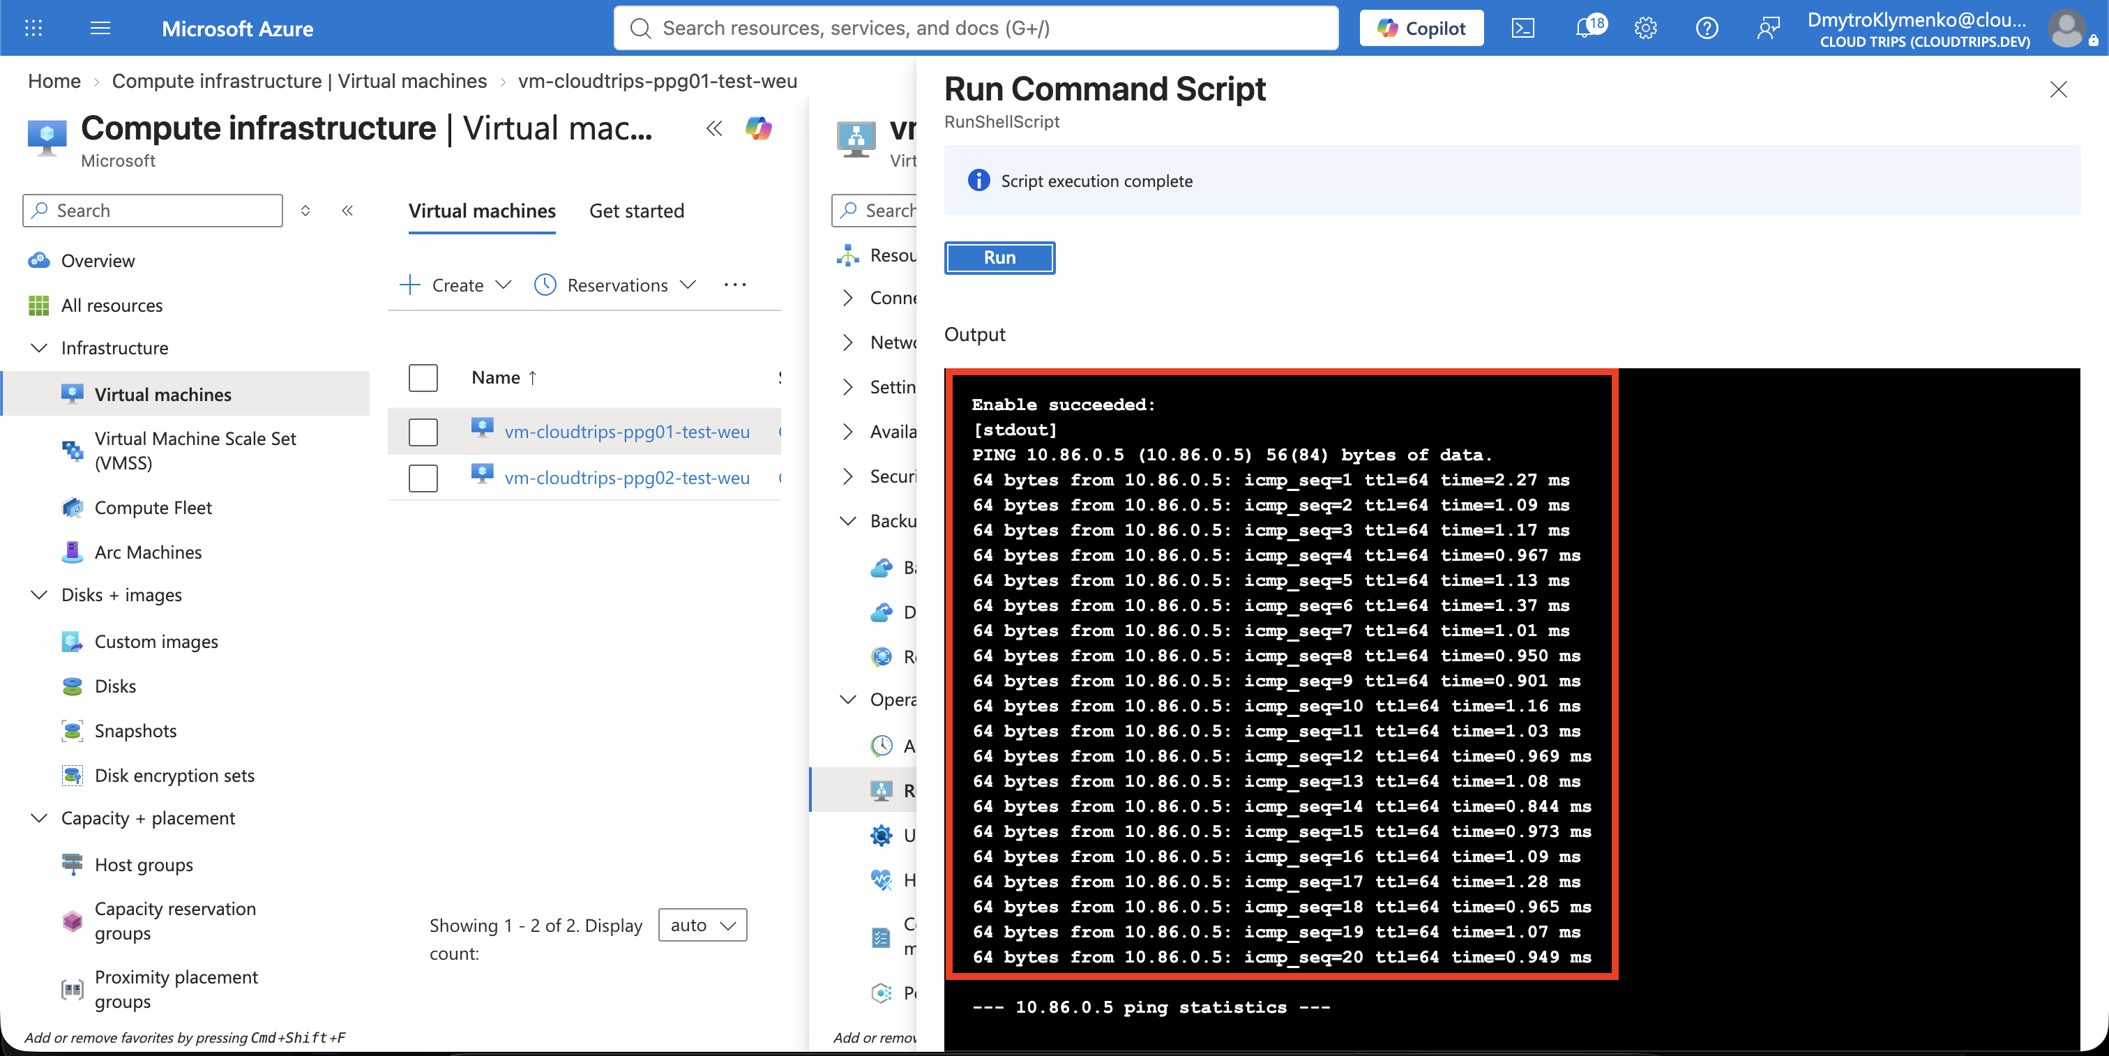The width and height of the screenshot is (2109, 1056).
Task: Expand the Networking section in VM menu
Action: [x=847, y=342]
